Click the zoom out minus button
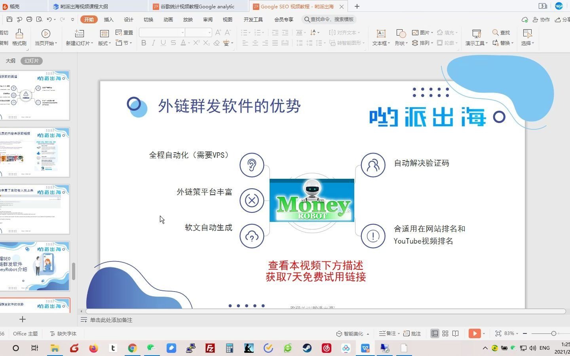This screenshot has width=570, height=356. 525,333
